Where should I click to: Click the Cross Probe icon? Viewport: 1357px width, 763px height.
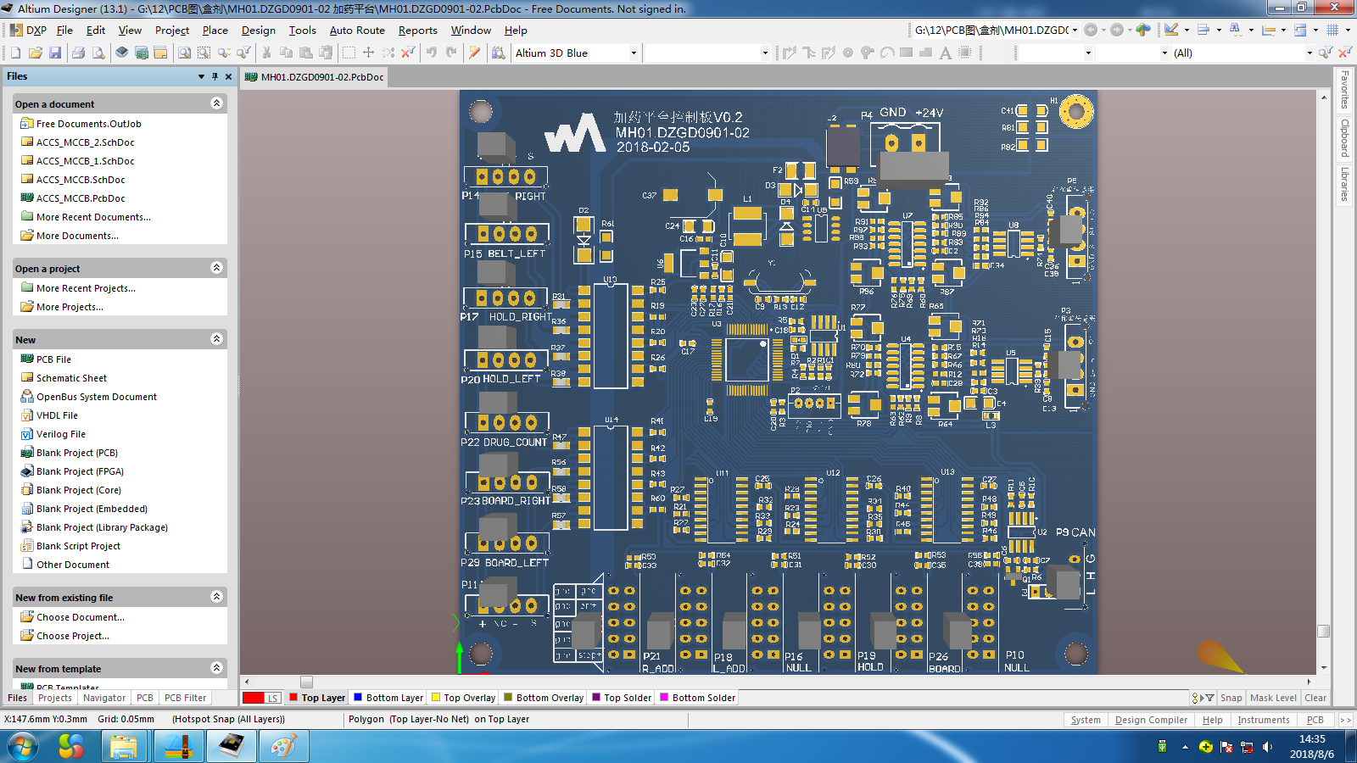pos(474,53)
